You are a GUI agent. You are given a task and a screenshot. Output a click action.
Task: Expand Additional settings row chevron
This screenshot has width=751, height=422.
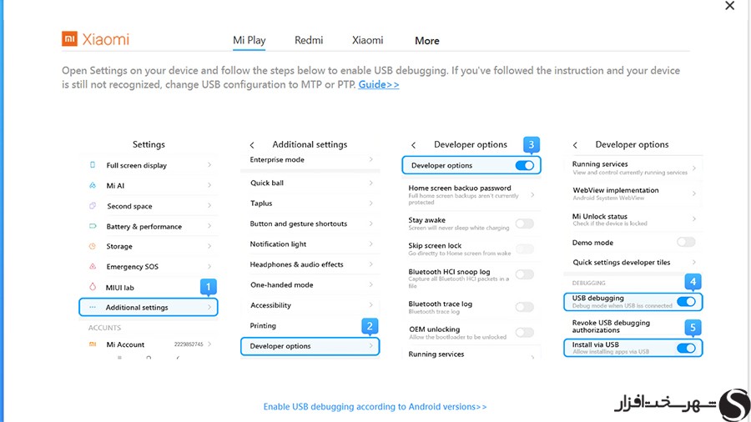(209, 307)
